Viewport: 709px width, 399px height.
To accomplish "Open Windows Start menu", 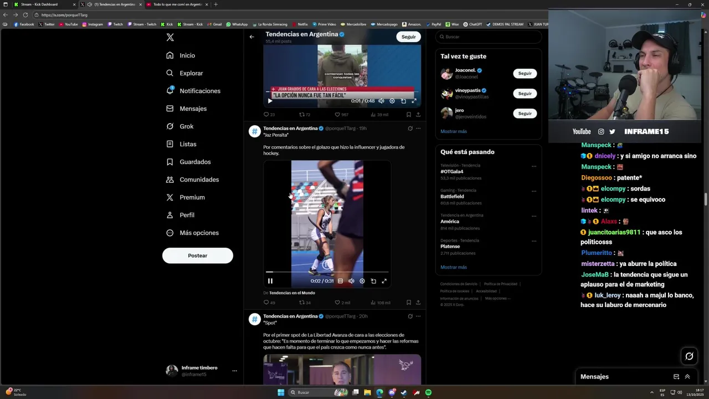I will [281, 392].
